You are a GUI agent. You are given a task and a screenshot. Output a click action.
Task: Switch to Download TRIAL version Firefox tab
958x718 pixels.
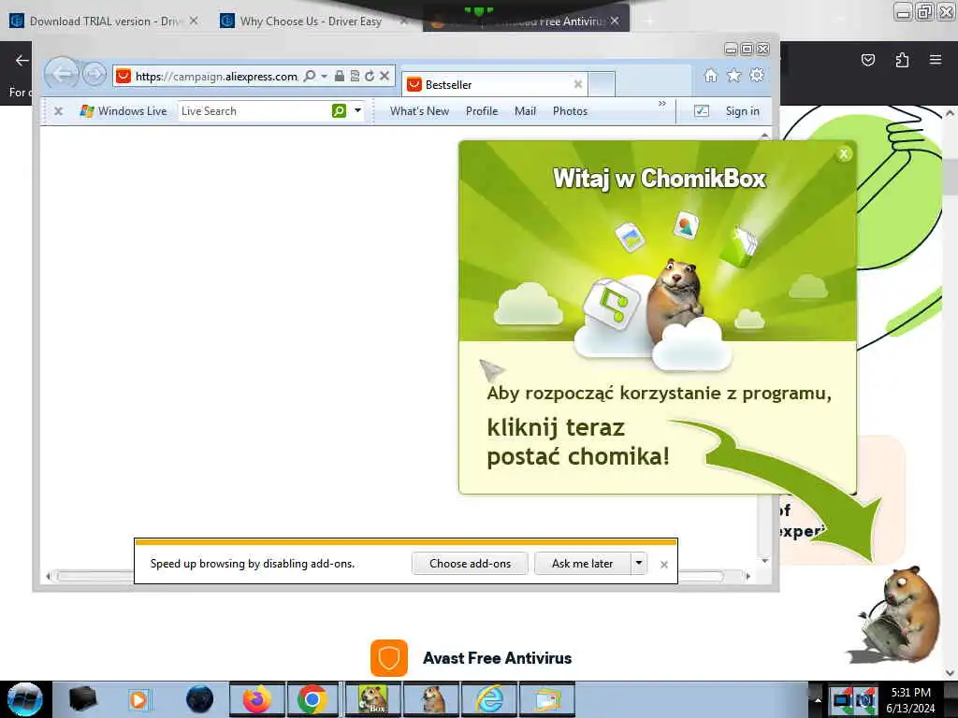tap(104, 22)
